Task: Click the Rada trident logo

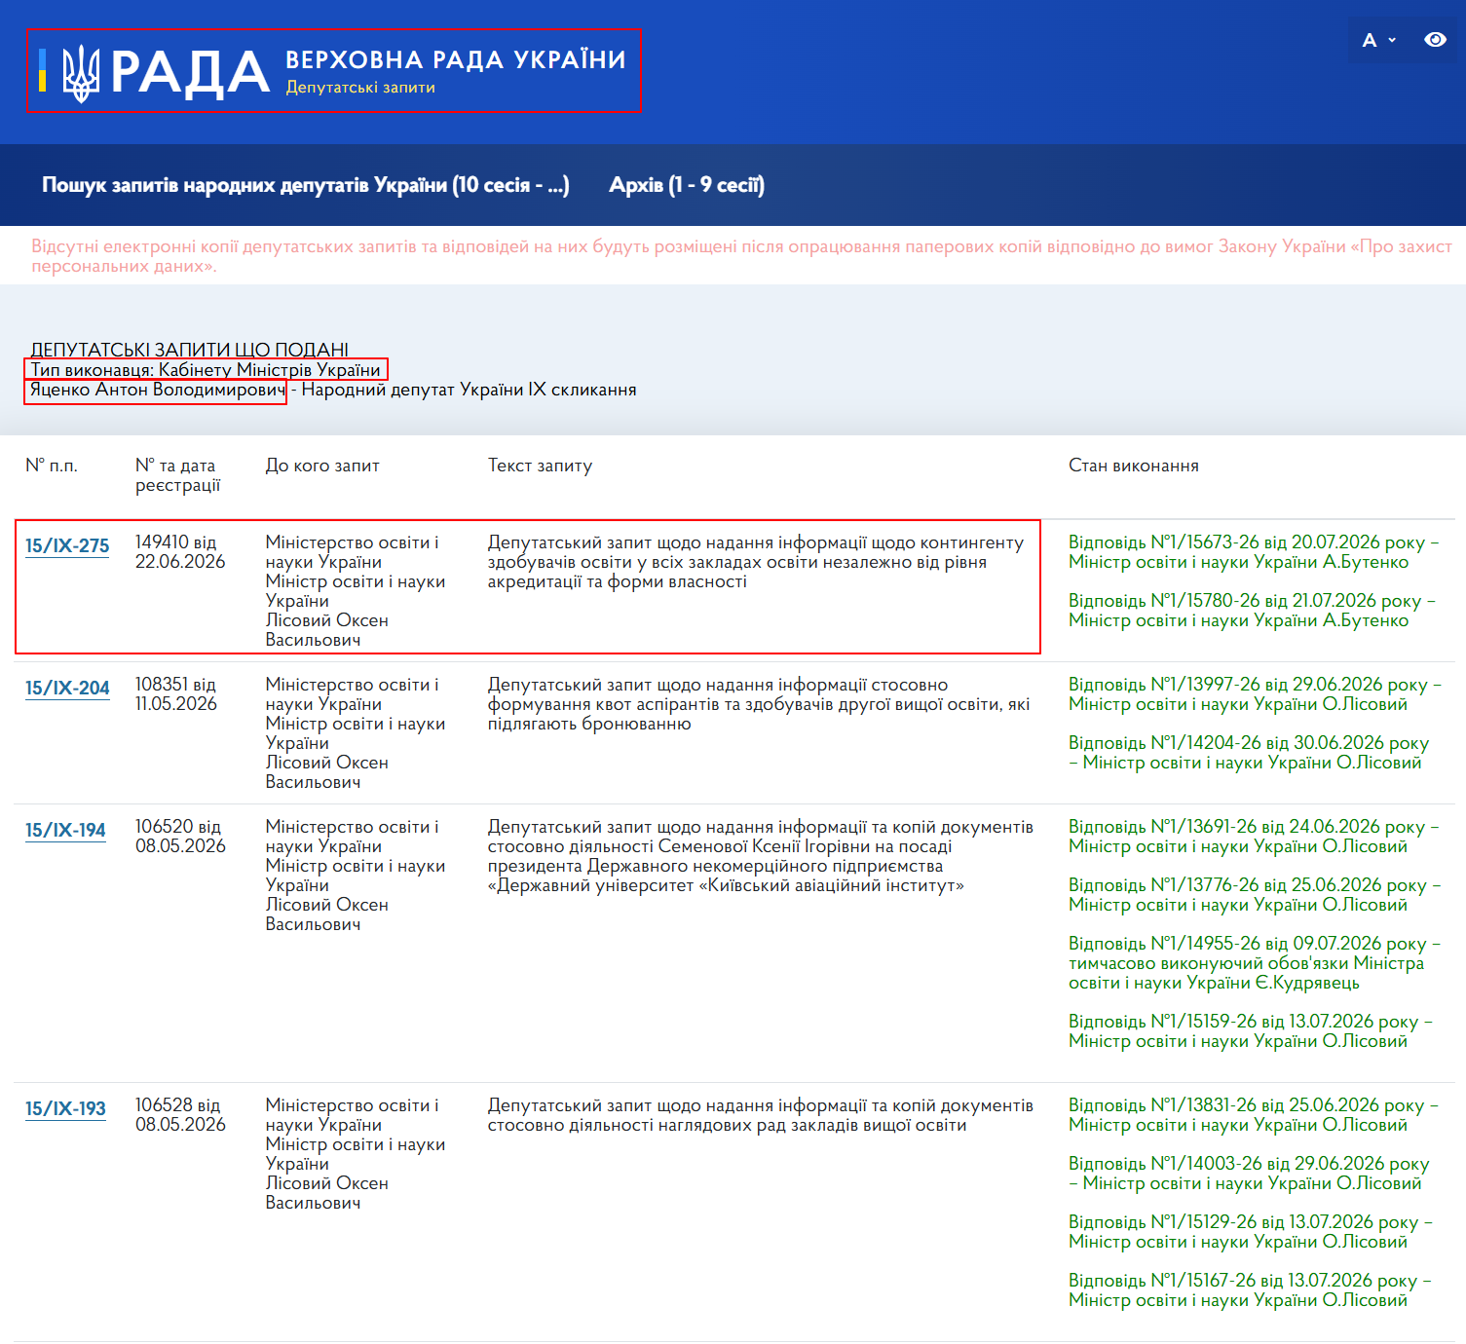Action: (81, 73)
